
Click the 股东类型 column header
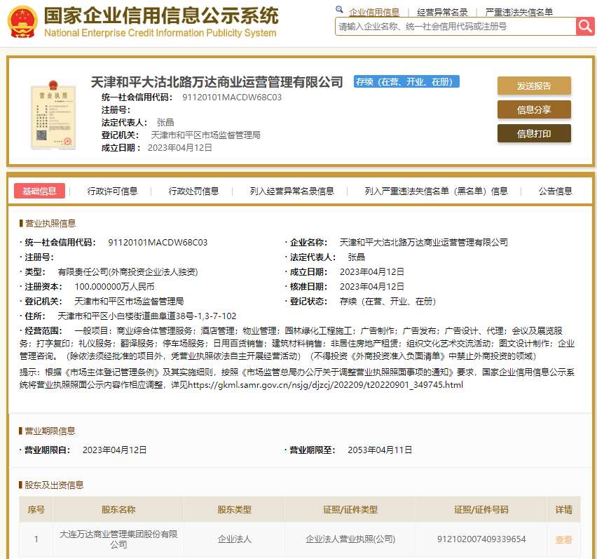pyautogui.click(x=234, y=509)
